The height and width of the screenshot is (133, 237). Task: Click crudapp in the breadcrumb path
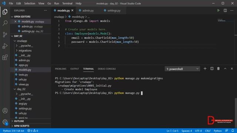(59, 17)
